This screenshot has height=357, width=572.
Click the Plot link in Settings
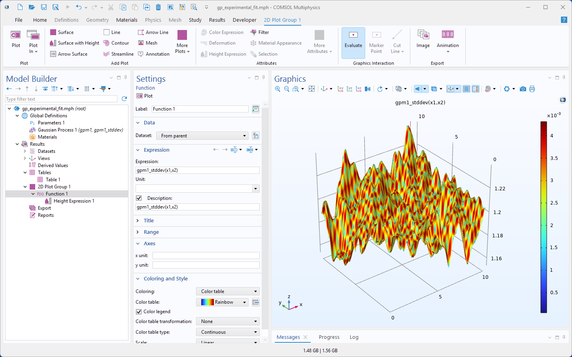145,96
